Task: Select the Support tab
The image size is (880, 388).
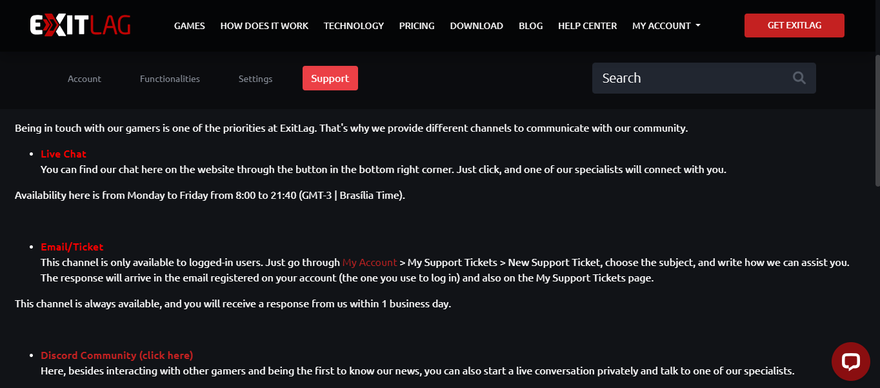Action: (x=330, y=79)
